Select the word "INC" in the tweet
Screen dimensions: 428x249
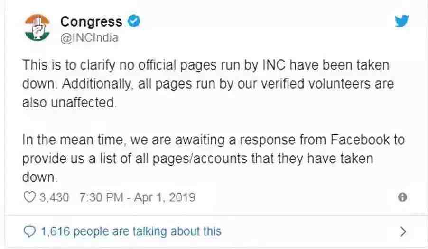(274, 65)
